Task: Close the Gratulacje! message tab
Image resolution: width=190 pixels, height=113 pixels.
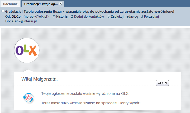Action: pos(61,4)
